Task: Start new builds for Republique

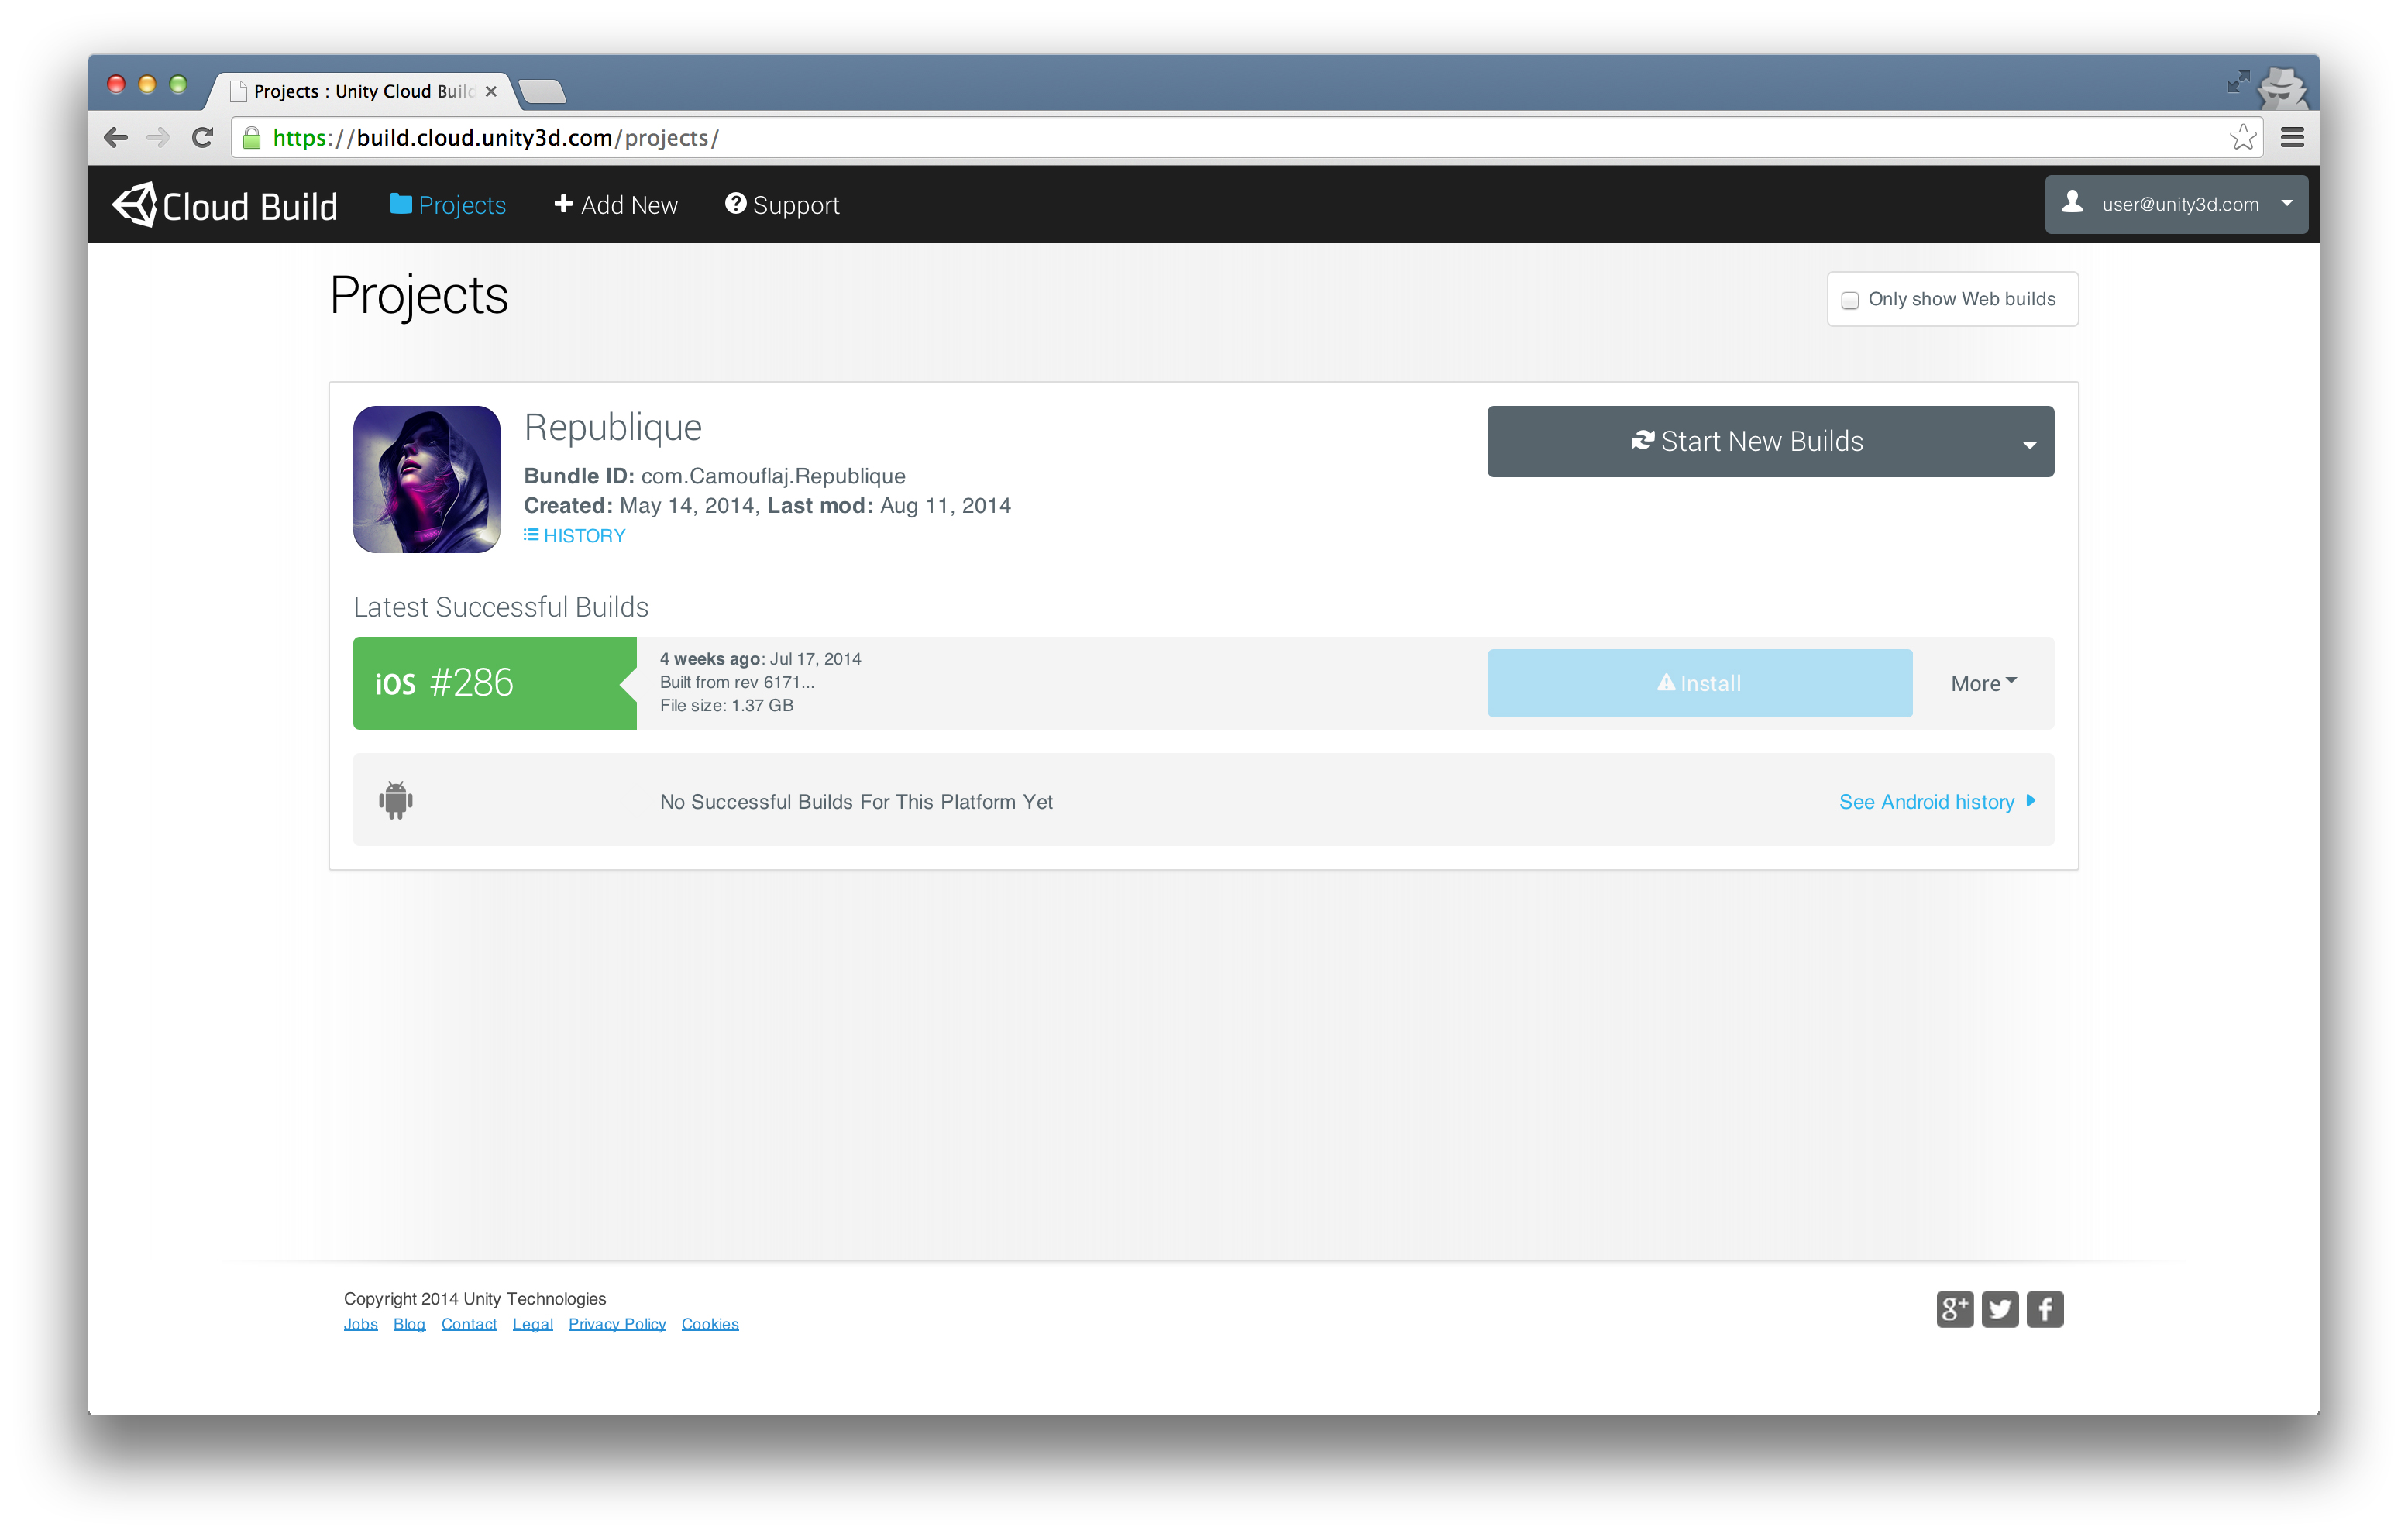Action: pyautogui.click(x=1747, y=441)
